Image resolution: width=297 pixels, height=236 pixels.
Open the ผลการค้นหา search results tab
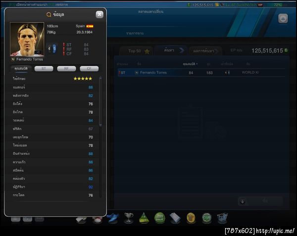(x=205, y=51)
